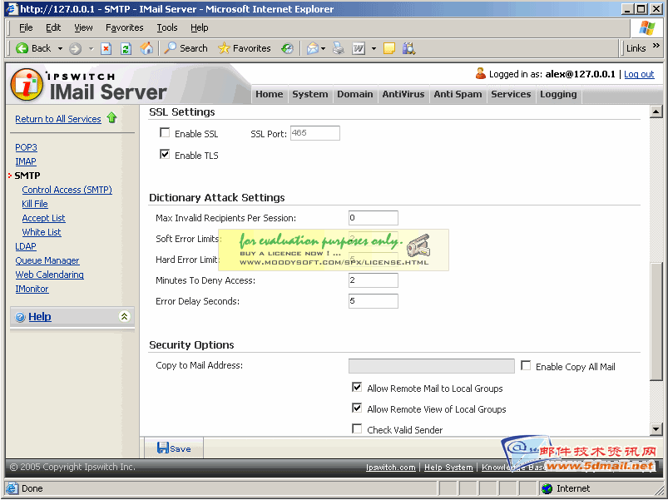Click the Log out link
The image size is (668, 500).
639,74
